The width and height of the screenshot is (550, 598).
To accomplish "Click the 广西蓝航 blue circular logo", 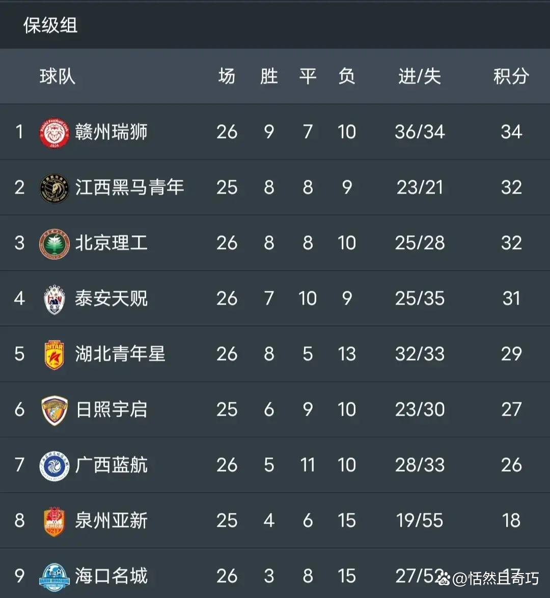I will coord(54,466).
